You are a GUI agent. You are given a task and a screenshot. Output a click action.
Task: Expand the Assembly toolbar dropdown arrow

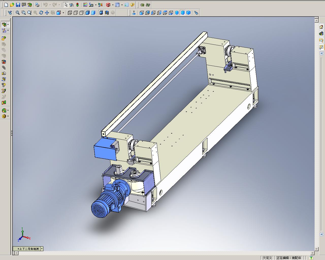coord(8,25)
